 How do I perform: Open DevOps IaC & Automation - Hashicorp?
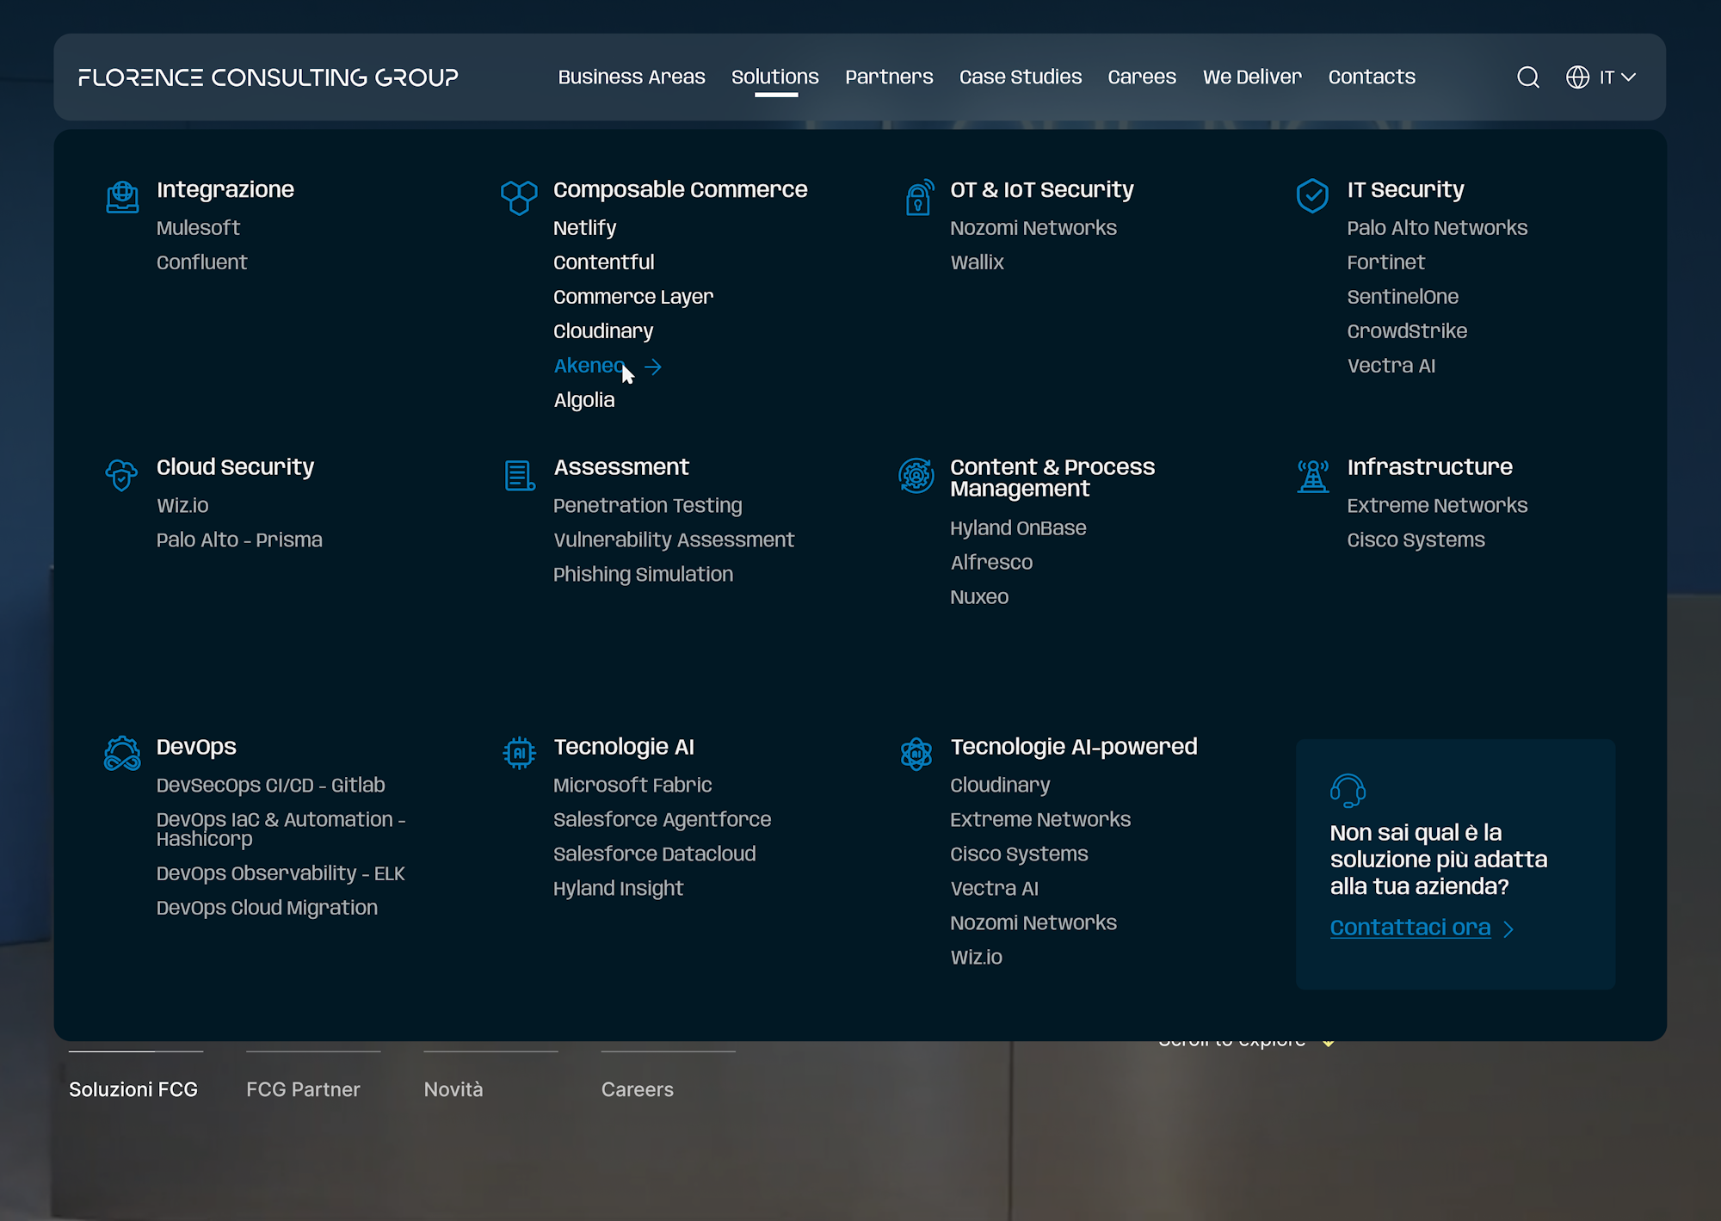281,829
